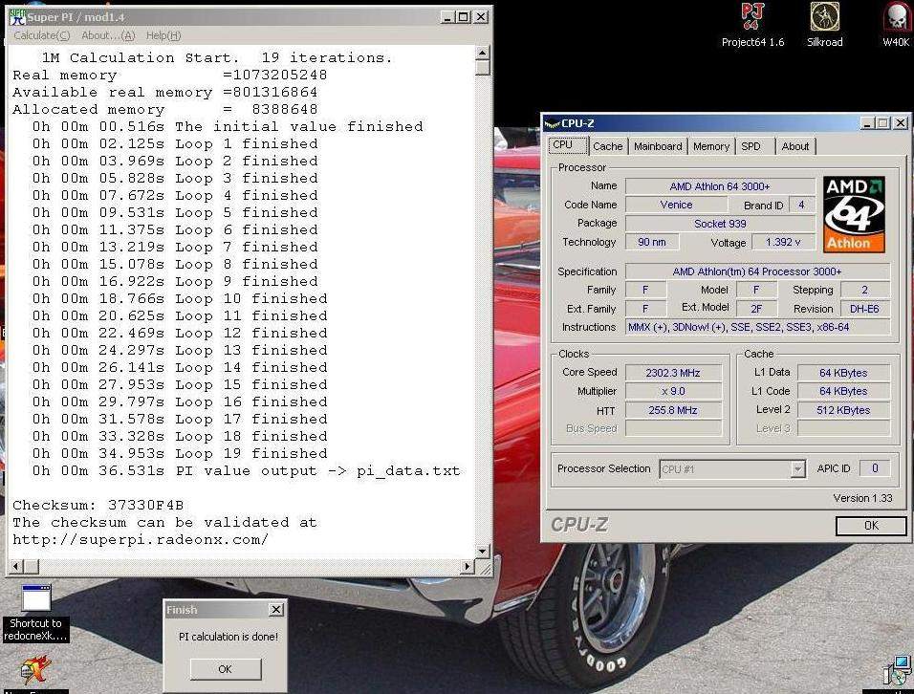This screenshot has height=694, width=914.
Task: Click the CPU-Z title bar logo icon
Action: (x=552, y=123)
